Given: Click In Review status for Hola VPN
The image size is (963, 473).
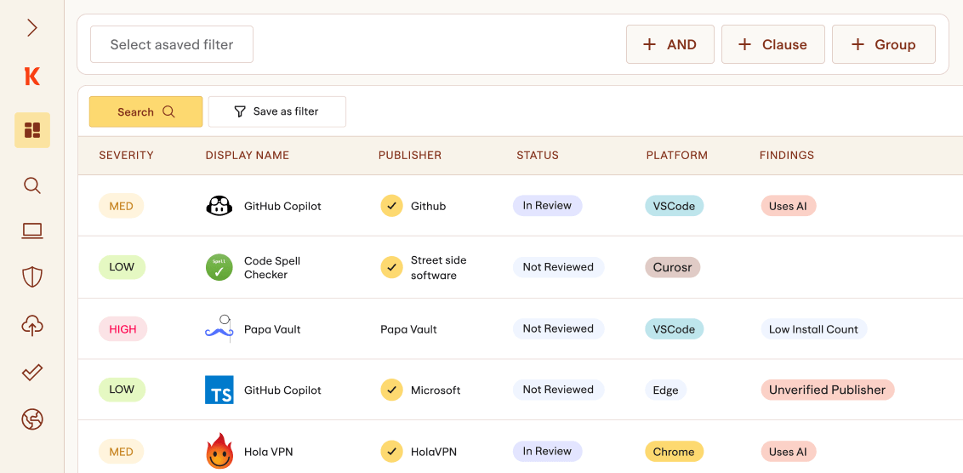Looking at the screenshot, I should click(547, 452).
